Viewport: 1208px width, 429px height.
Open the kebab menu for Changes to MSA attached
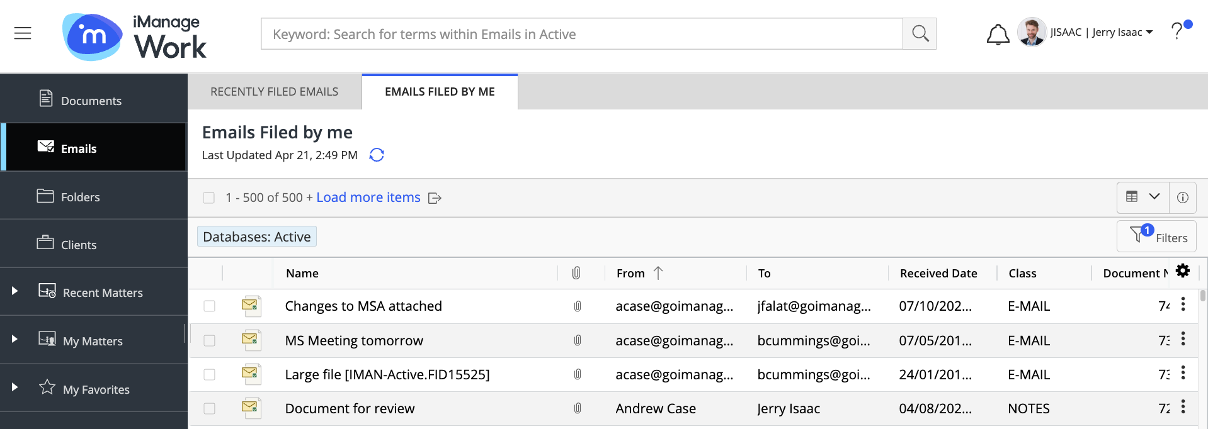(x=1183, y=305)
